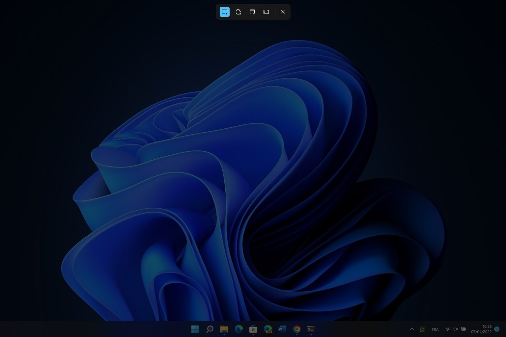
Task: Click the green NVIDIA tray icon
Action: point(422,329)
